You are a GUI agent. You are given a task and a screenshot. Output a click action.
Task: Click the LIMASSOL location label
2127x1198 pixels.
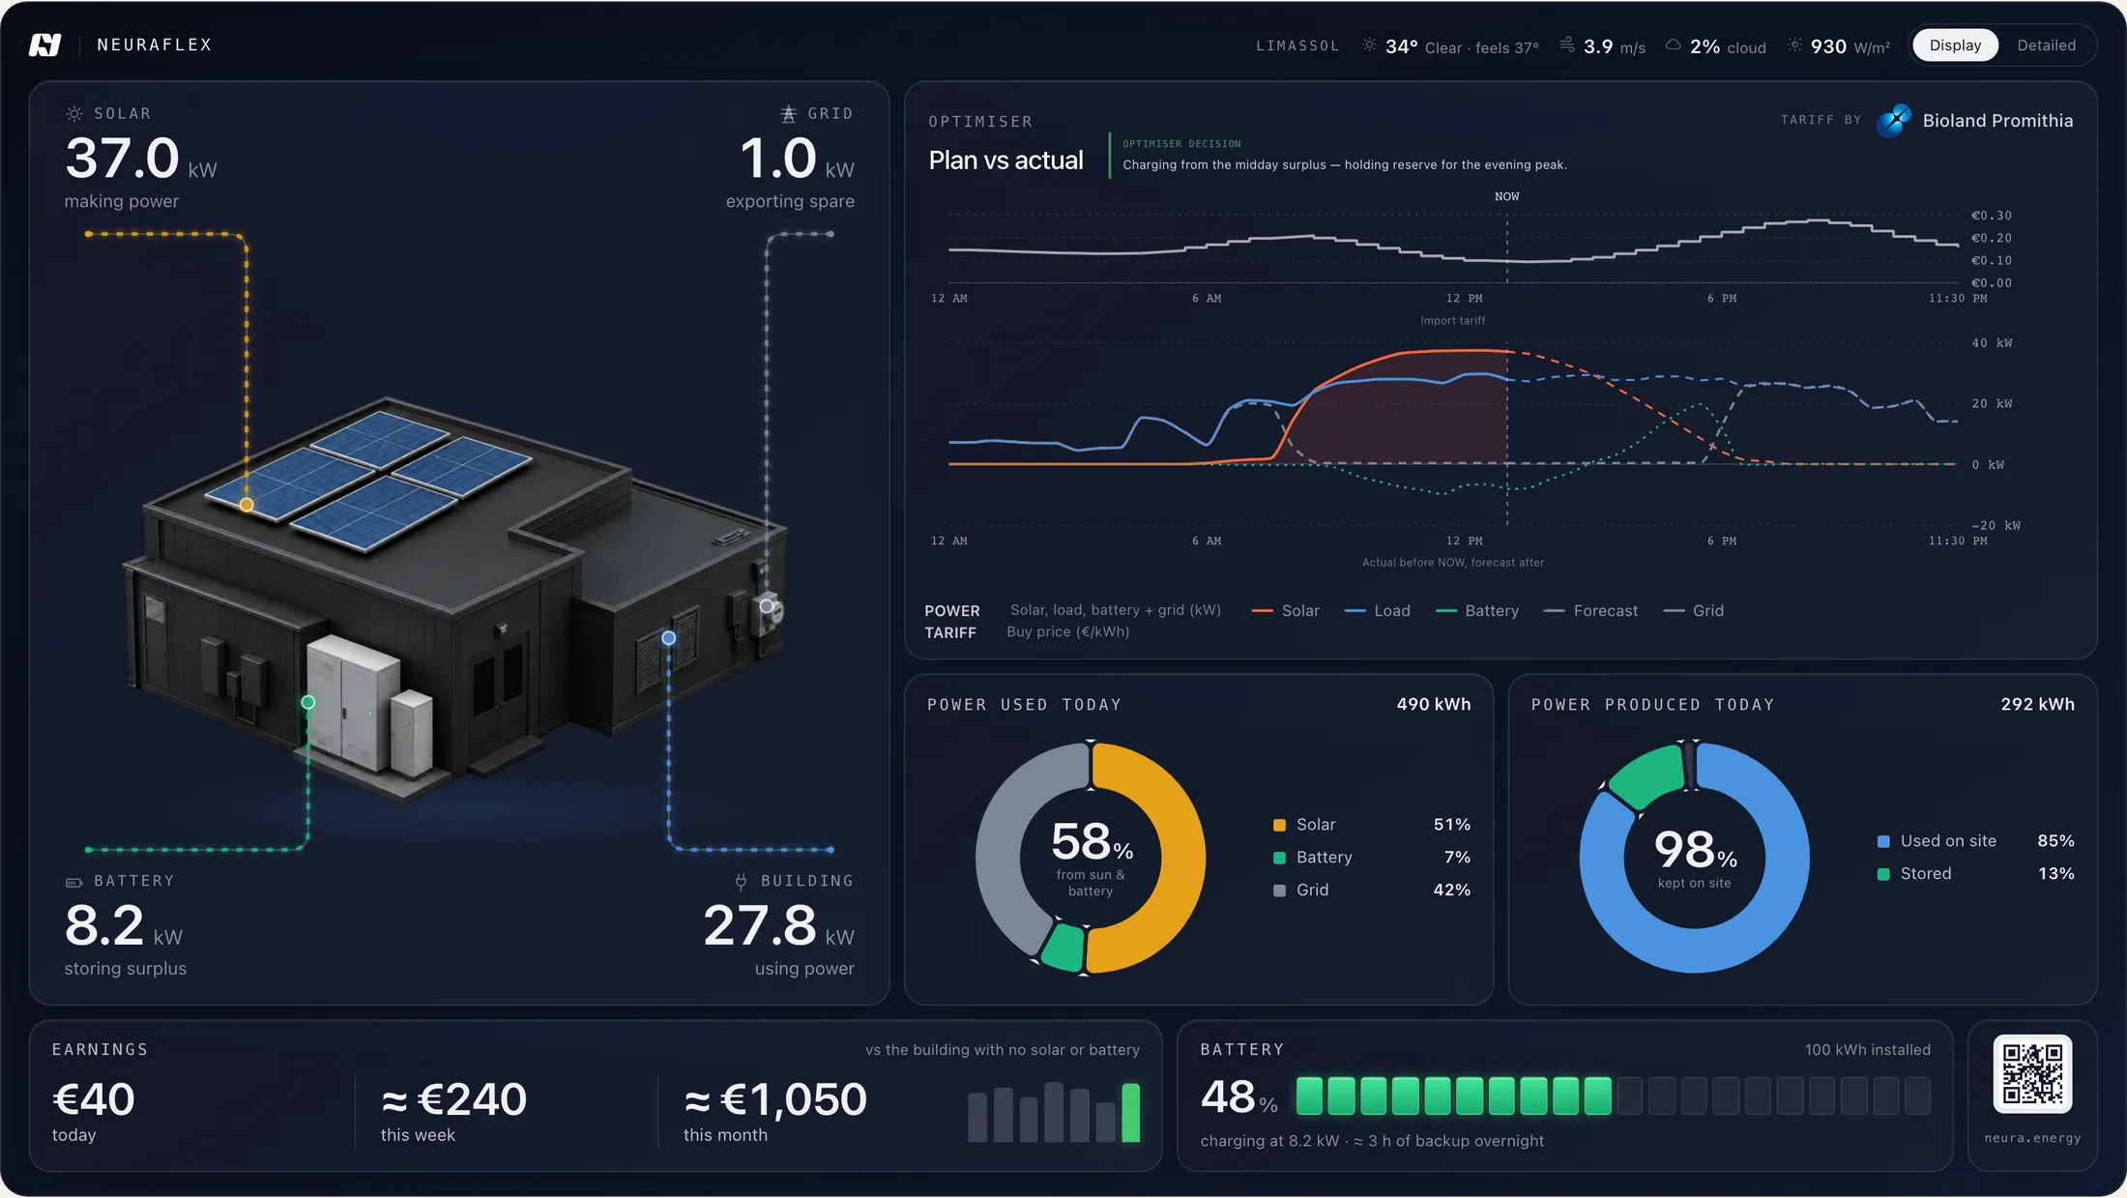point(1297,45)
